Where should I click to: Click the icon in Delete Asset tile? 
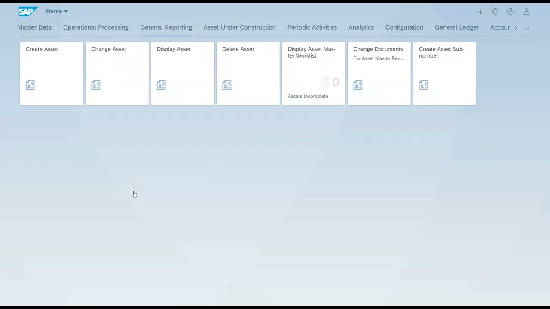tap(227, 85)
